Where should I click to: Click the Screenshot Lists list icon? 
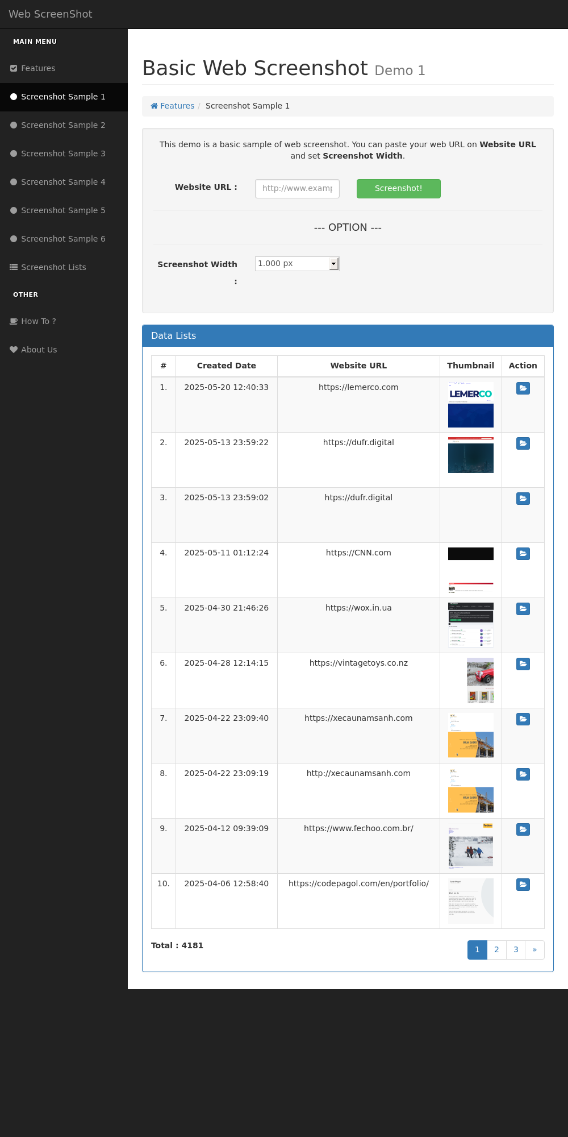14,267
